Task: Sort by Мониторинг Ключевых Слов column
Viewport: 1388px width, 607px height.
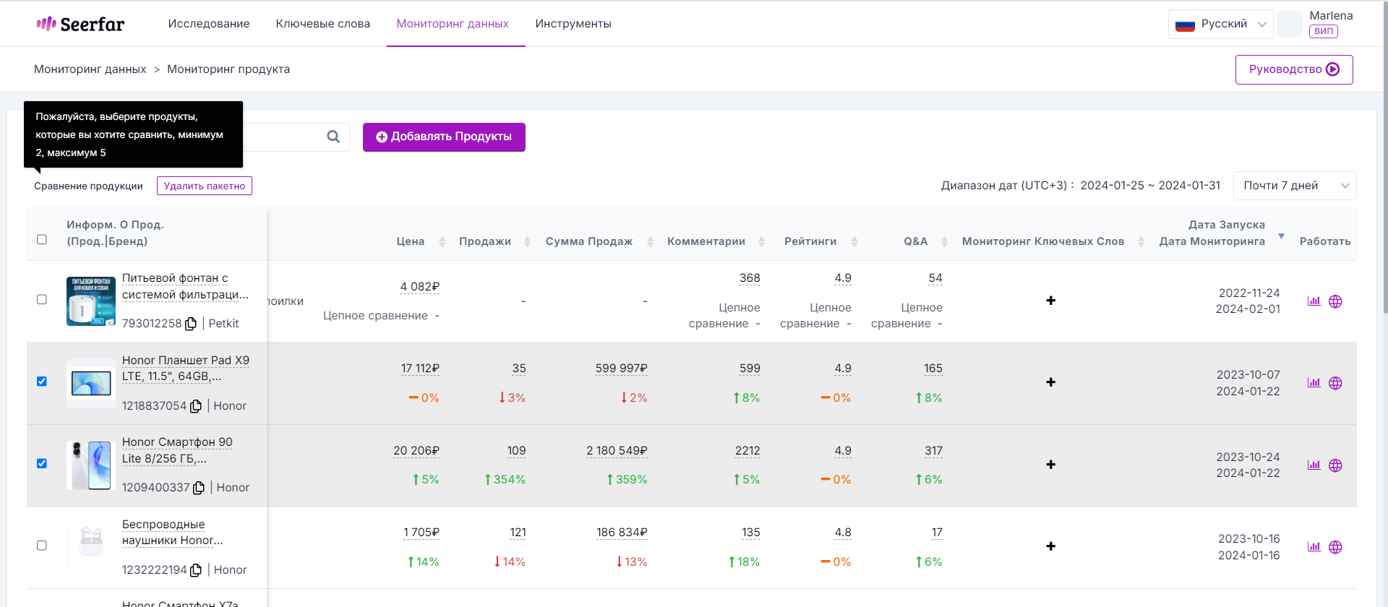Action: [x=1141, y=241]
